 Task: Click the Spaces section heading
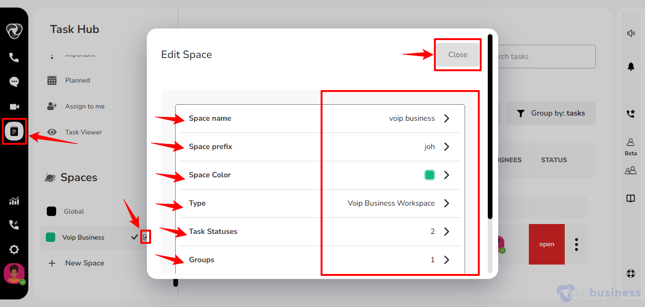79,178
